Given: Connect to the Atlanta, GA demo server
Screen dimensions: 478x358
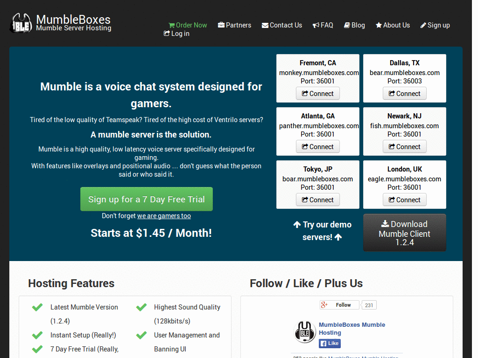Looking at the screenshot, I should (317, 147).
